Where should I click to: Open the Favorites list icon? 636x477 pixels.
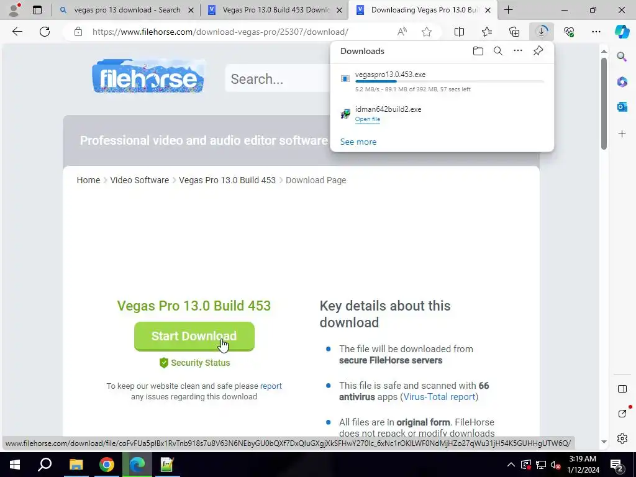[487, 32]
